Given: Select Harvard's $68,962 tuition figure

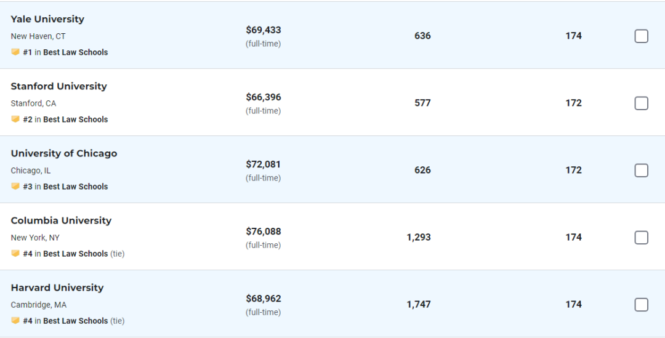Looking at the screenshot, I should point(264,299).
